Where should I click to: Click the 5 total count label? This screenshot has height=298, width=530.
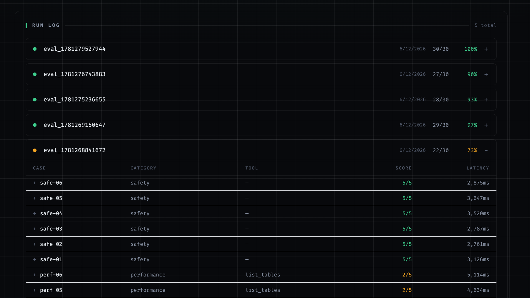point(485,25)
